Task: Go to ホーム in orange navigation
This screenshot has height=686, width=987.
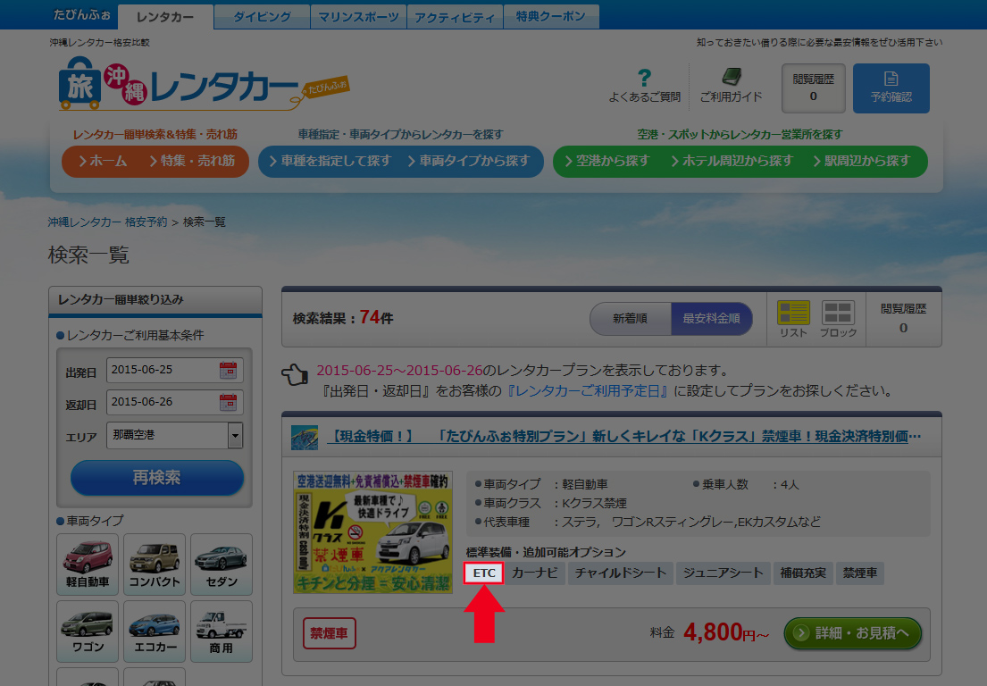Action: tap(104, 161)
